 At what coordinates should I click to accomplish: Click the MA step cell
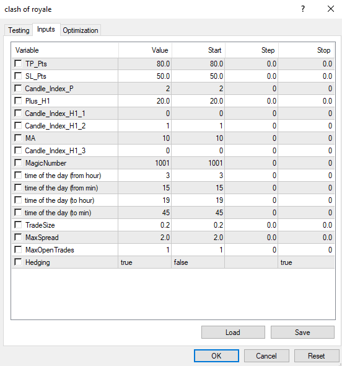coord(252,138)
